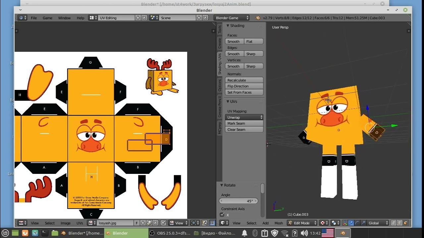424x238 pixels.
Task: Open the 3D View editor type selector
Action: [224, 223]
